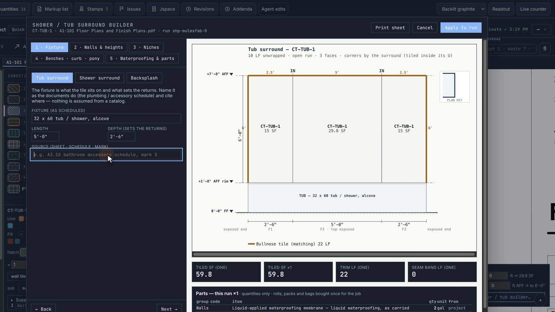
Task: Switch to step 2 Walls & heights tab
Action: click(98, 47)
